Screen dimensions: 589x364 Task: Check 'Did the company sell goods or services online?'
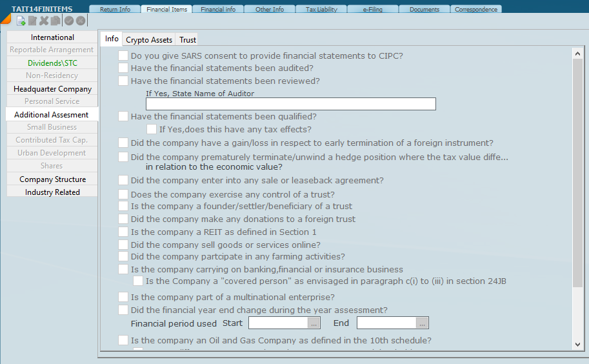point(123,245)
